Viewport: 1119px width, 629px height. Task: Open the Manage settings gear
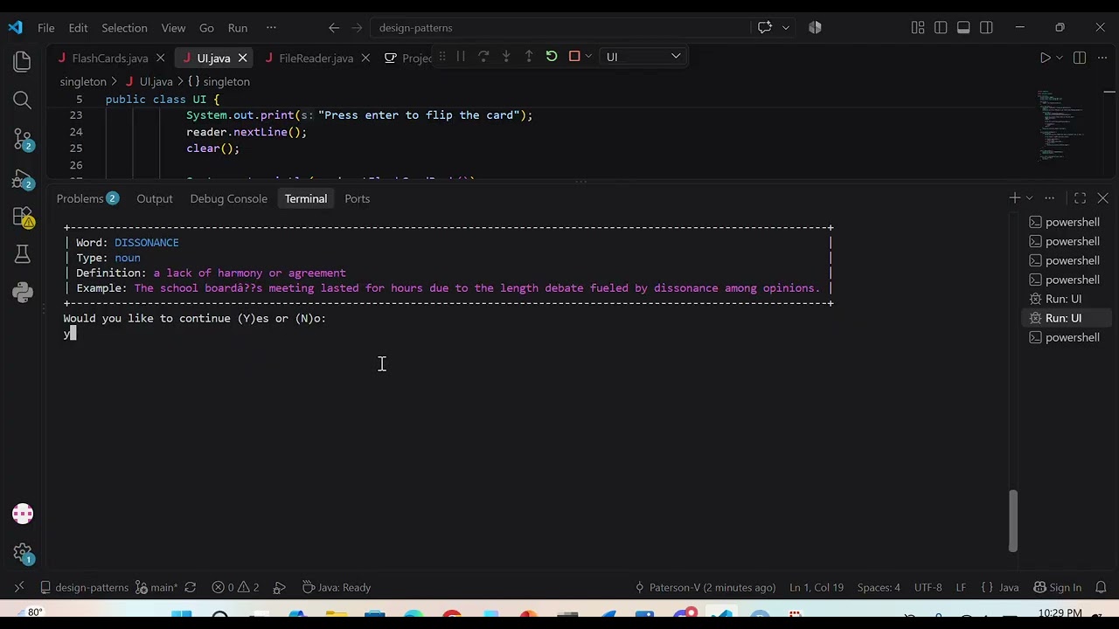[23, 553]
